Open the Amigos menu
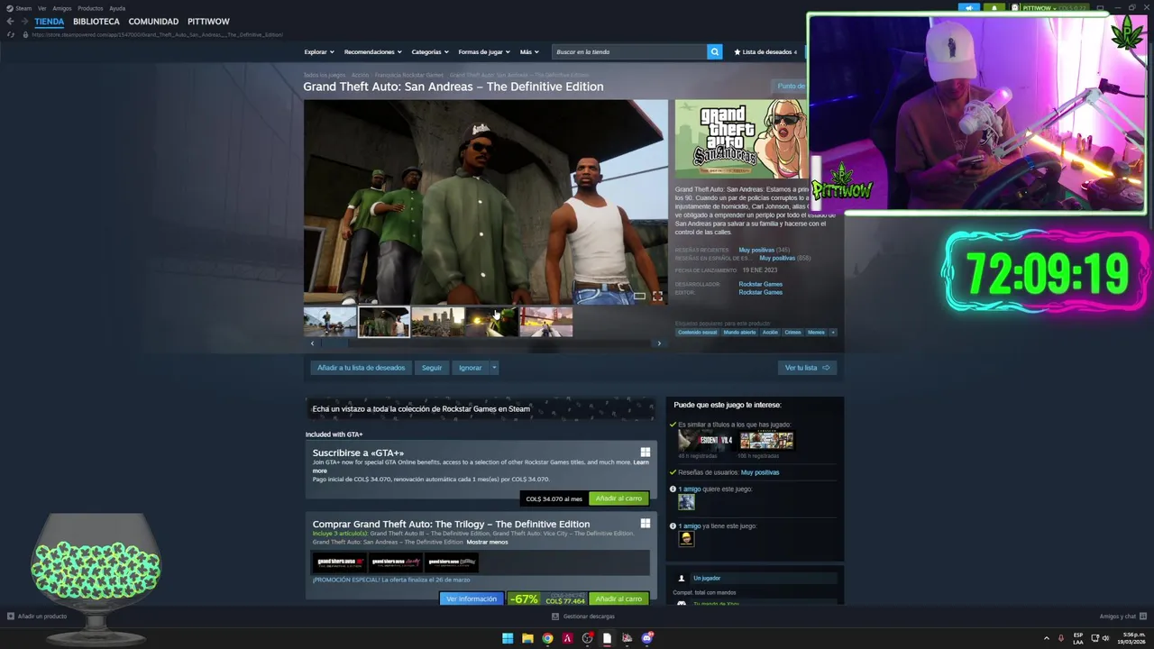 point(62,8)
